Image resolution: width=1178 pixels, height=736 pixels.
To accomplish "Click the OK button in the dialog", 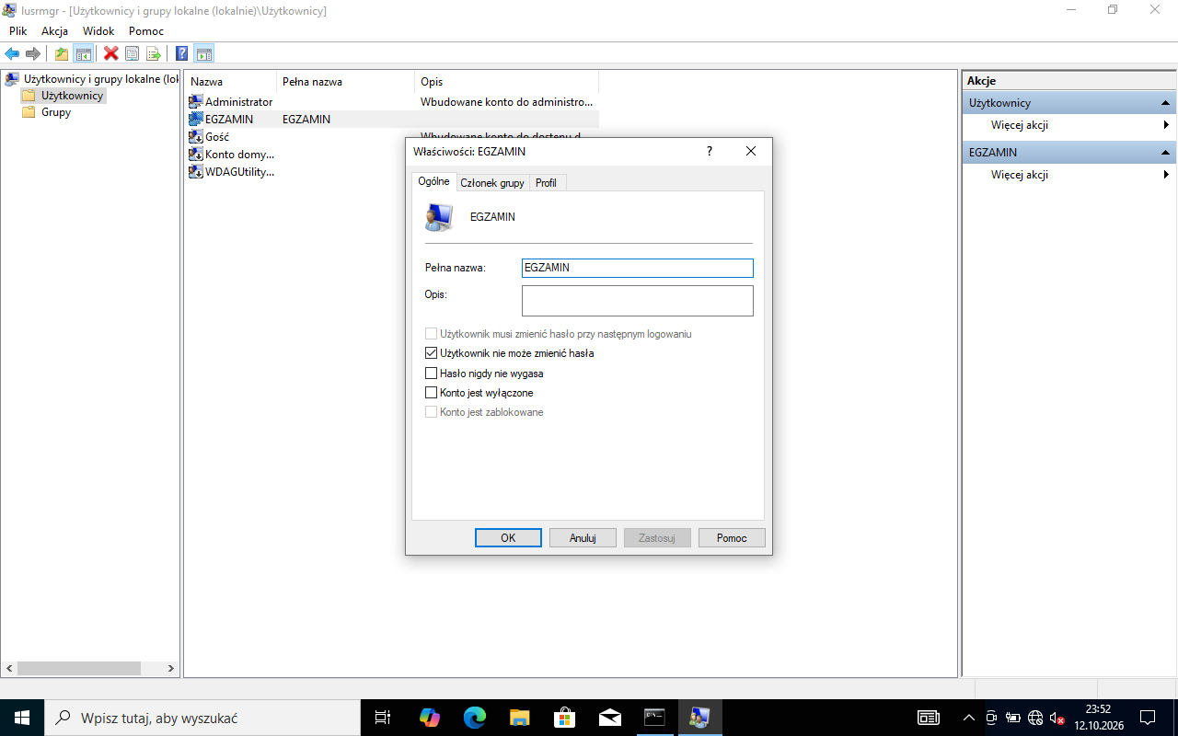I will coord(508,538).
